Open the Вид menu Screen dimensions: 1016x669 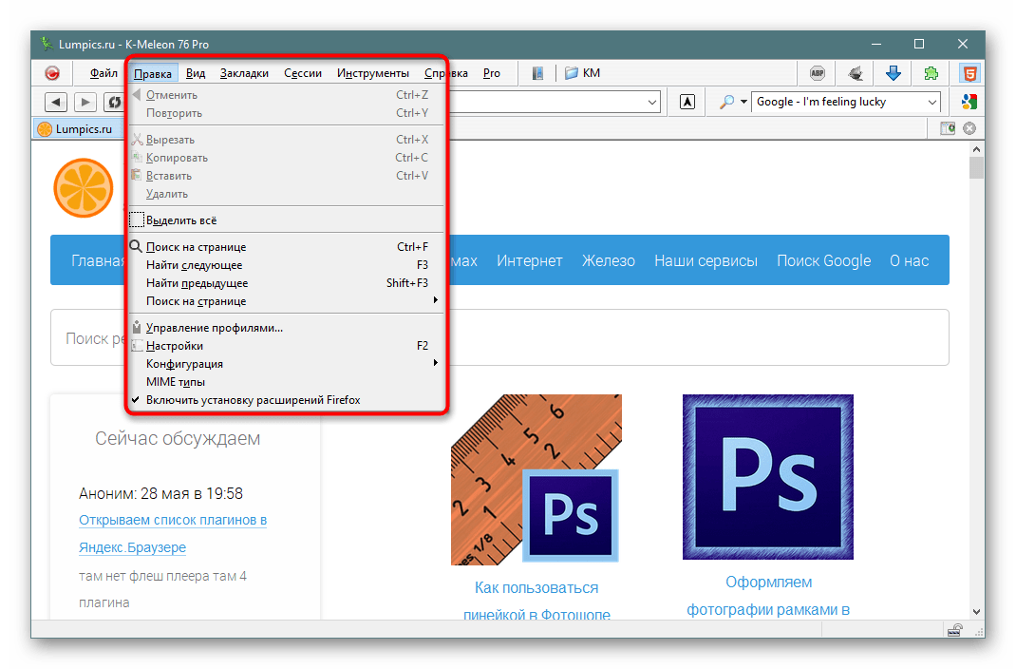click(196, 73)
